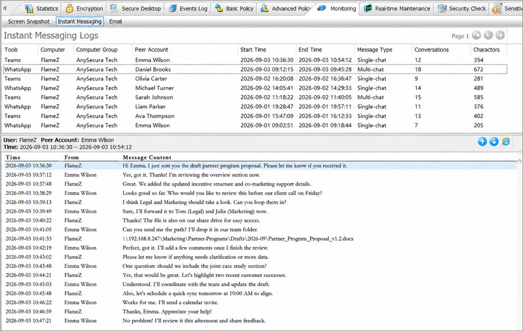Image resolution: width=523 pixels, height=331 pixels.
Task: Select message "I'll send a calendar invite"
Action: [260, 303]
